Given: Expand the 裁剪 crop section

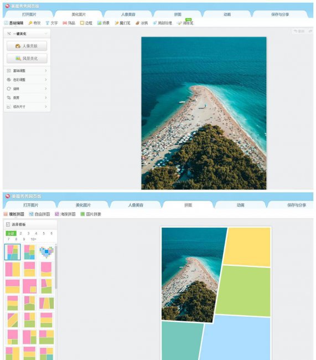Looking at the screenshot, I should [27, 97].
